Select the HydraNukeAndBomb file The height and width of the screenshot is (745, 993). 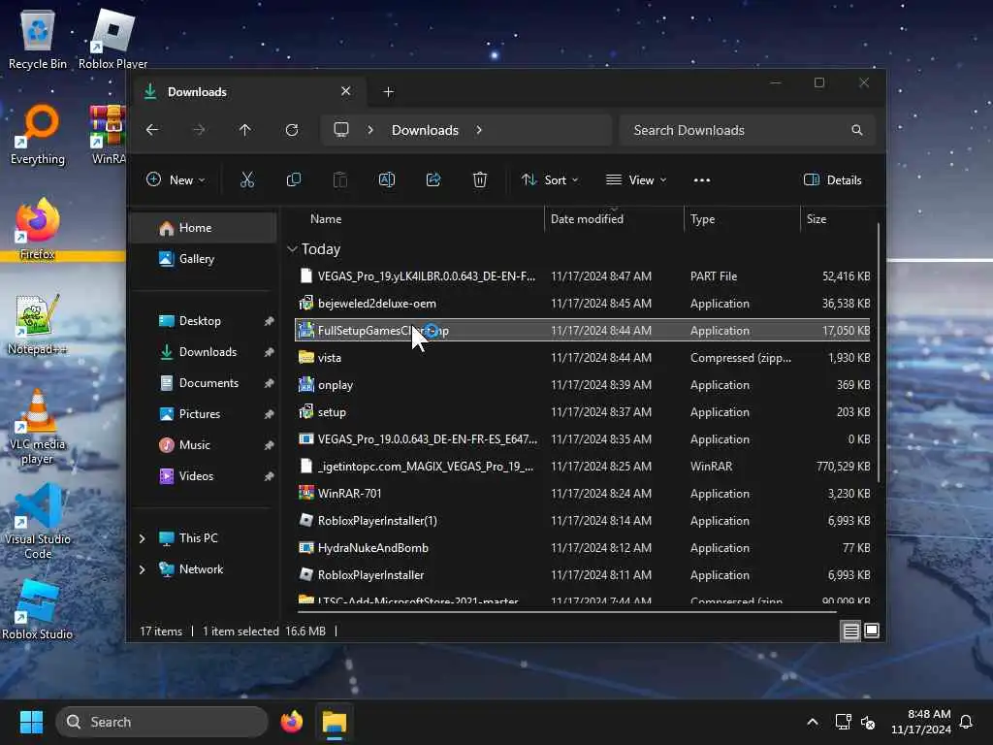(x=582, y=548)
